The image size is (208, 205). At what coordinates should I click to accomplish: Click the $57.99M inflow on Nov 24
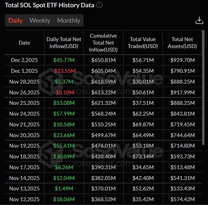coord(64,114)
